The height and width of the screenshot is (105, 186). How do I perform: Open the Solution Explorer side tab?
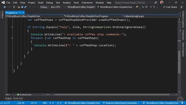point(183,19)
